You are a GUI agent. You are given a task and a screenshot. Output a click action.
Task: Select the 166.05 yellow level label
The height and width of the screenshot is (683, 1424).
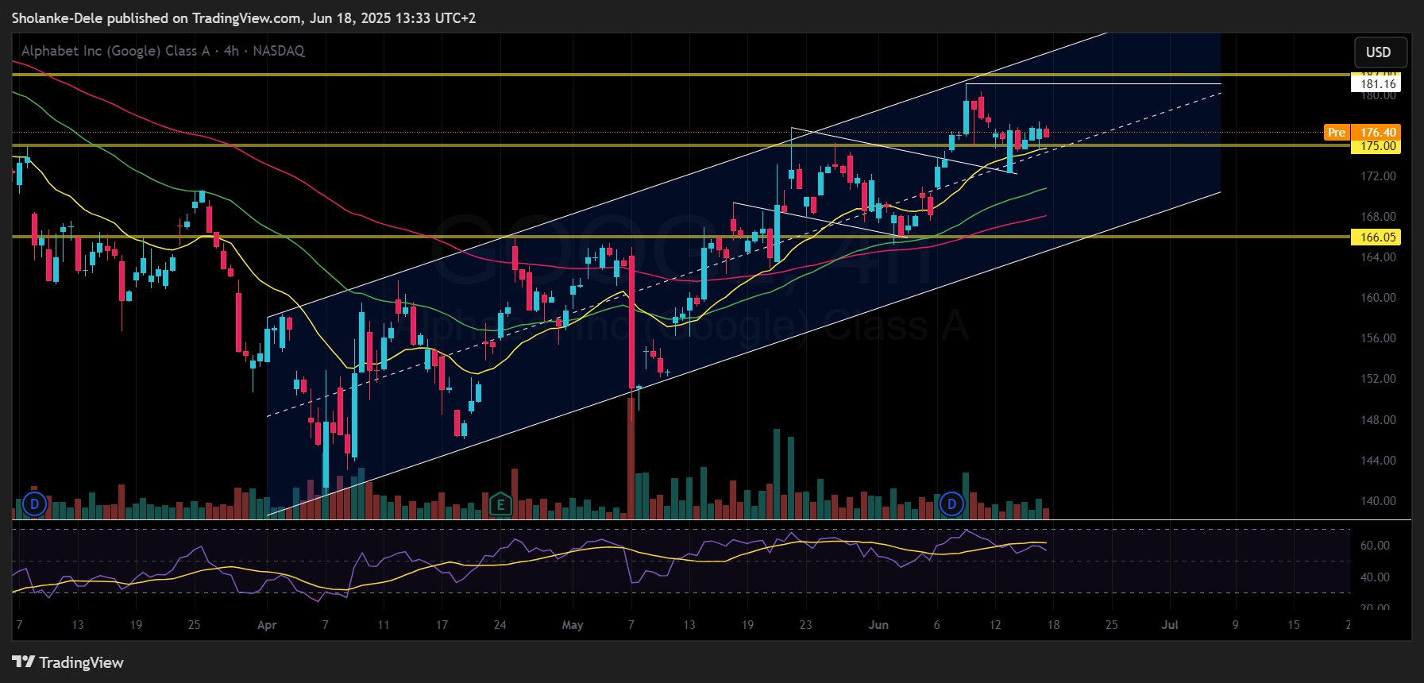click(x=1378, y=237)
